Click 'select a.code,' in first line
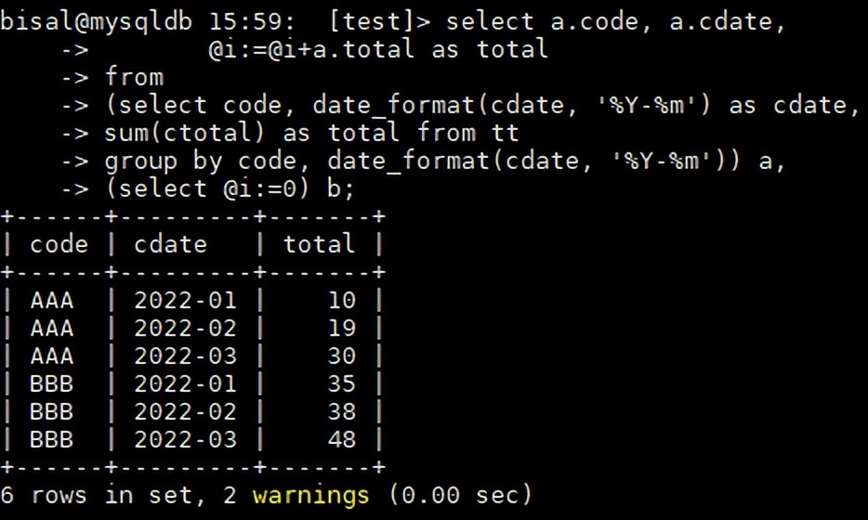 click(548, 22)
